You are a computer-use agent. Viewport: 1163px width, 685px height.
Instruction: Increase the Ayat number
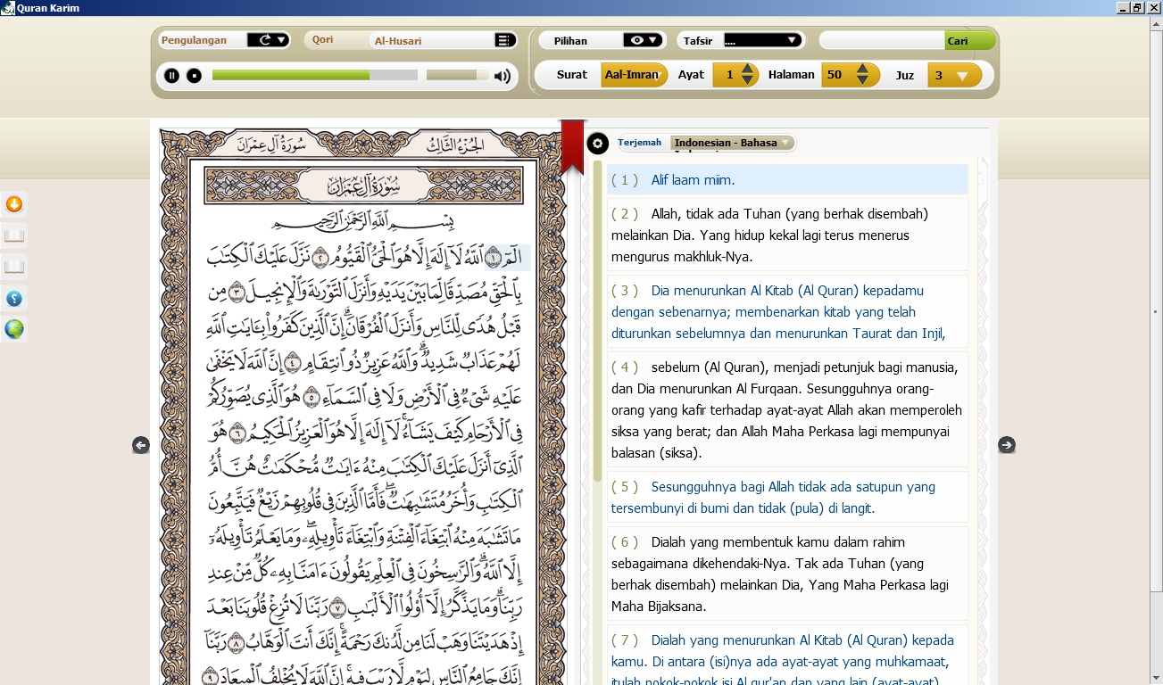click(x=748, y=70)
